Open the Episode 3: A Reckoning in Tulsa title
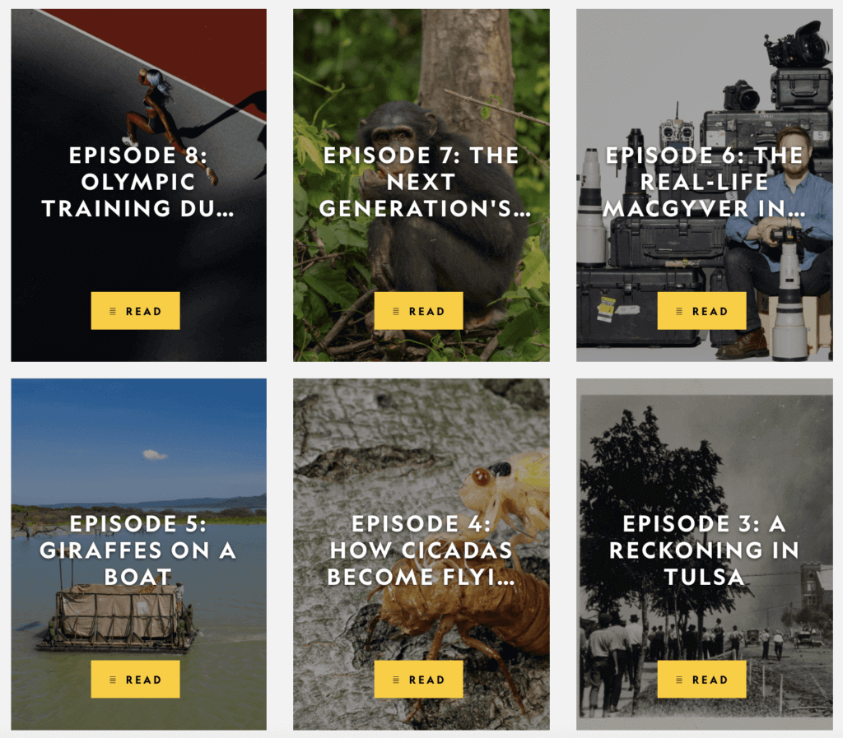The height and width of the screenshot is (738, 843). coord(705,550)
